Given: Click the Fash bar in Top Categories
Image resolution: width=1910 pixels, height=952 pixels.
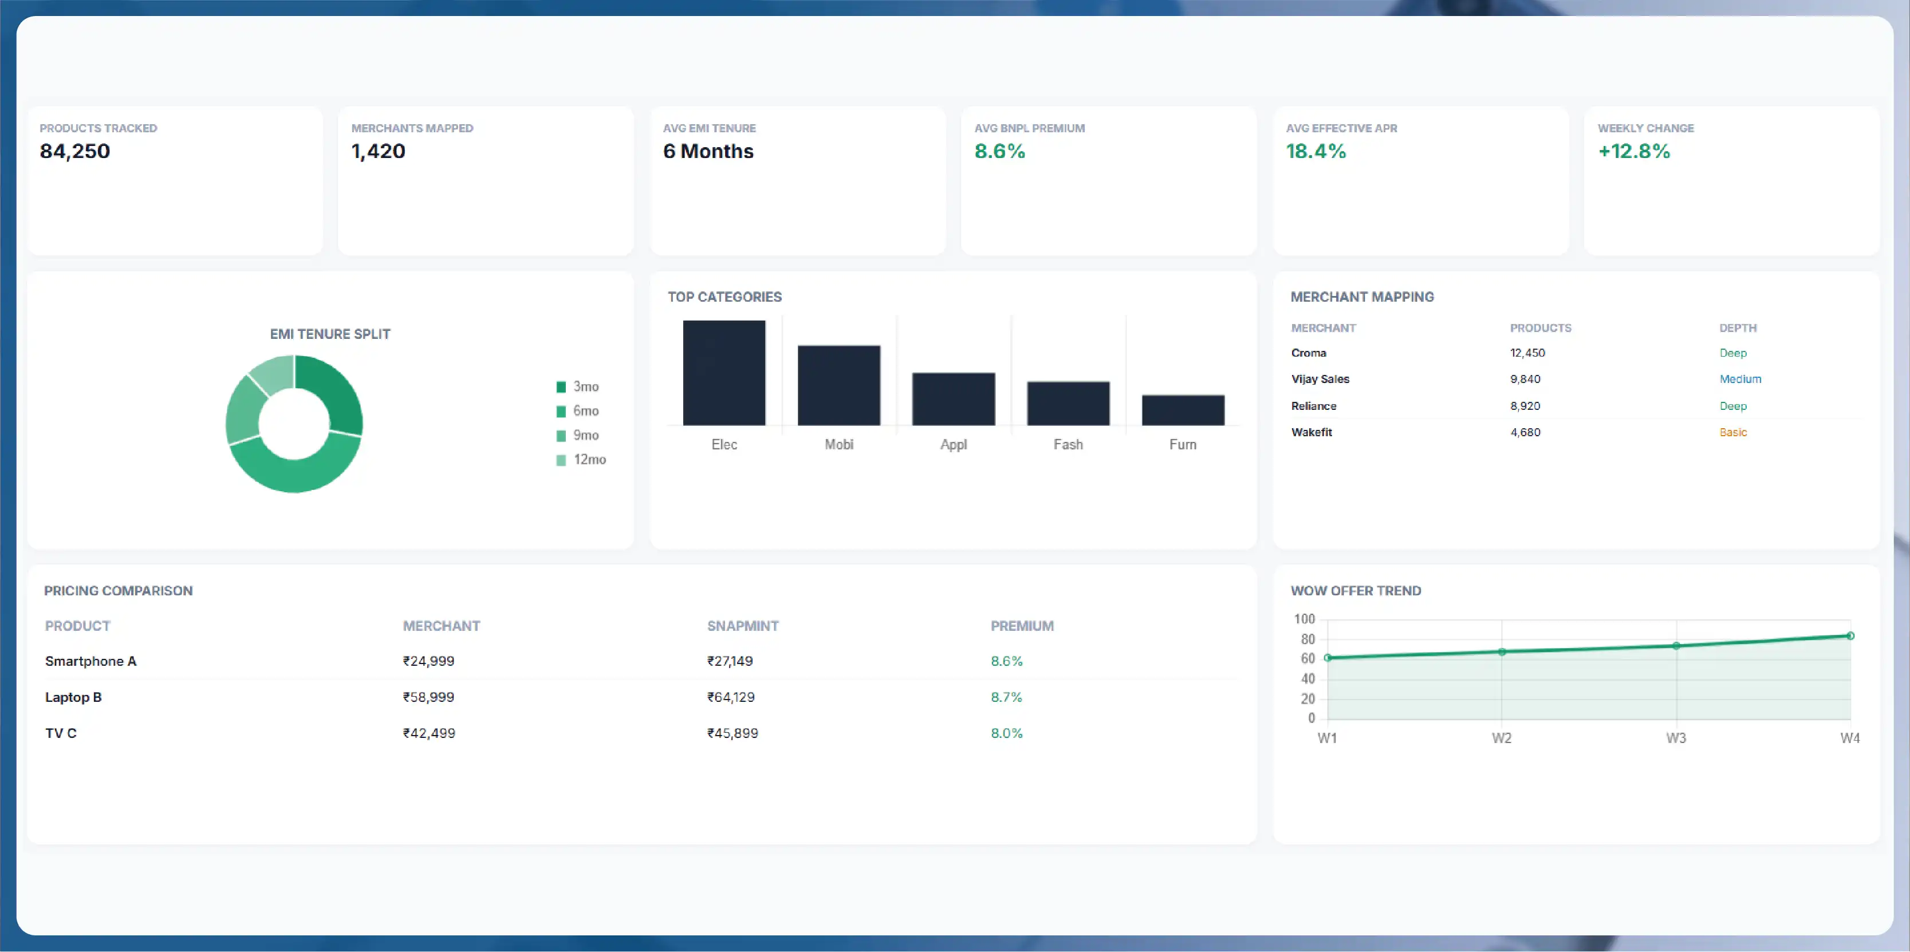Looking at the screenshot, I should 1068,403.
